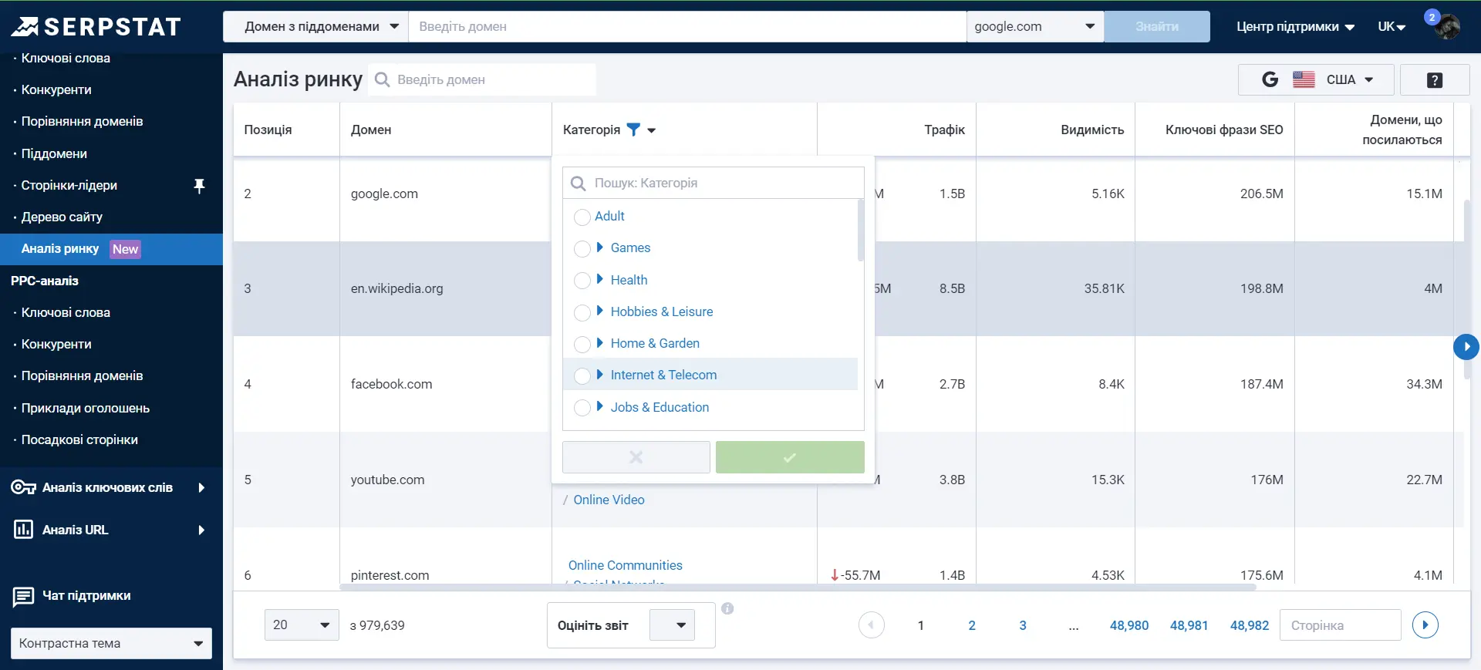The image size is (1481, 670).
Task: Open Сторінки-лідери in the sidebar
Action: [x=69, y=185]
